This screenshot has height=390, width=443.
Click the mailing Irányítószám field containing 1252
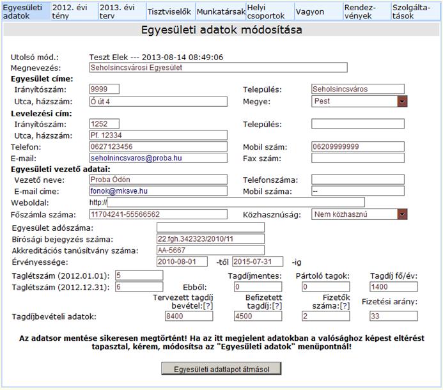(x=104, y=124)
